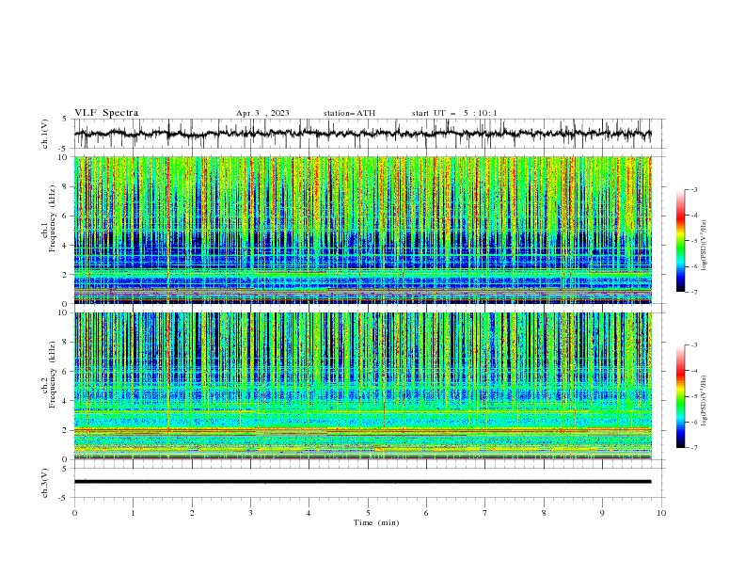Click inside the ch.1 spectrogram panel
Image resolution: width=745 pixels, height=576 pixels.
[362, 230]
